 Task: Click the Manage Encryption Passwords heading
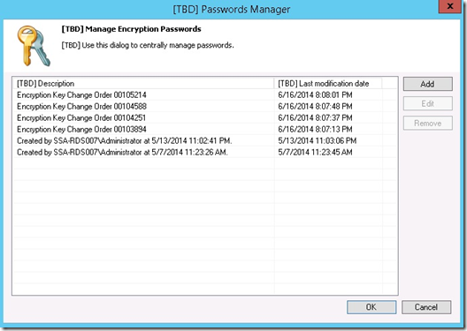click(x=131, y=29)
